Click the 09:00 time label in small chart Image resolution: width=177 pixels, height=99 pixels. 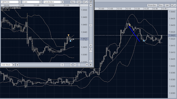tap(7, 5)
